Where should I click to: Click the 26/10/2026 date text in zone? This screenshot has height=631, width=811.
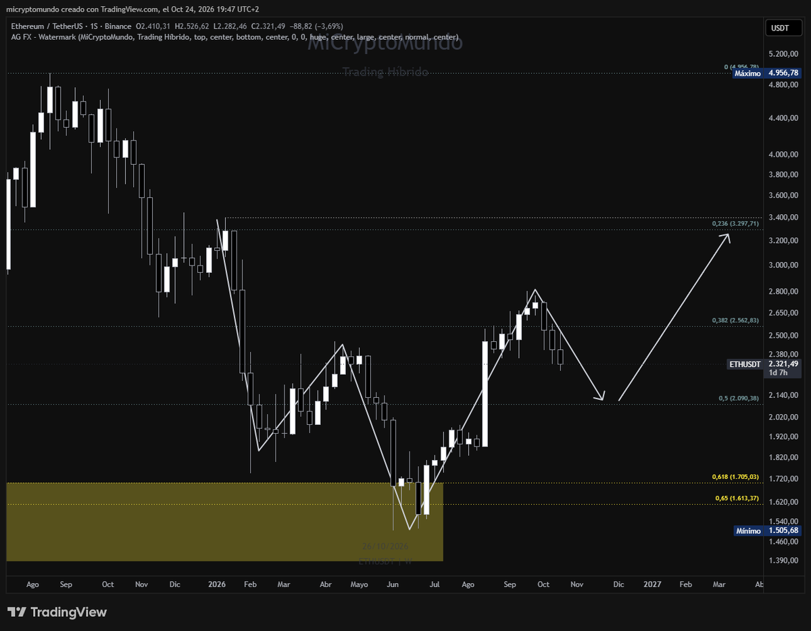[385, 546]
